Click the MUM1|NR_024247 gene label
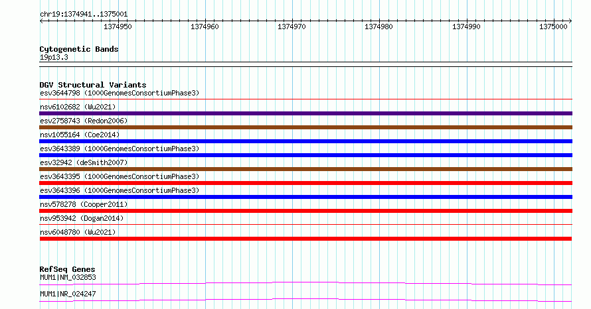591x309 pixels. [68, 294]
